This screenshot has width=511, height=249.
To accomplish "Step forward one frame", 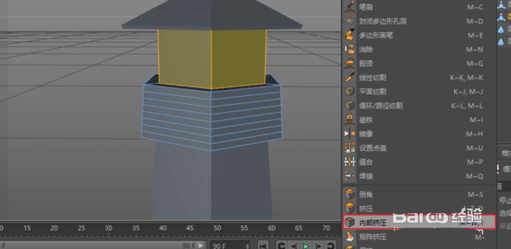I will (318, 245).
